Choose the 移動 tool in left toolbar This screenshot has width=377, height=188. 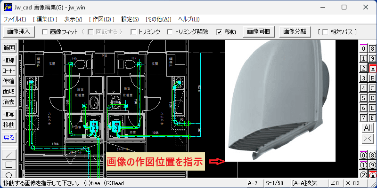point(8,125)
